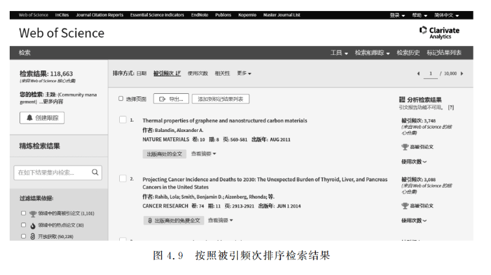Click the bell icon in 创建跟踪 button
The height and width of the screenshot is (275, 491).
point(29,118)
